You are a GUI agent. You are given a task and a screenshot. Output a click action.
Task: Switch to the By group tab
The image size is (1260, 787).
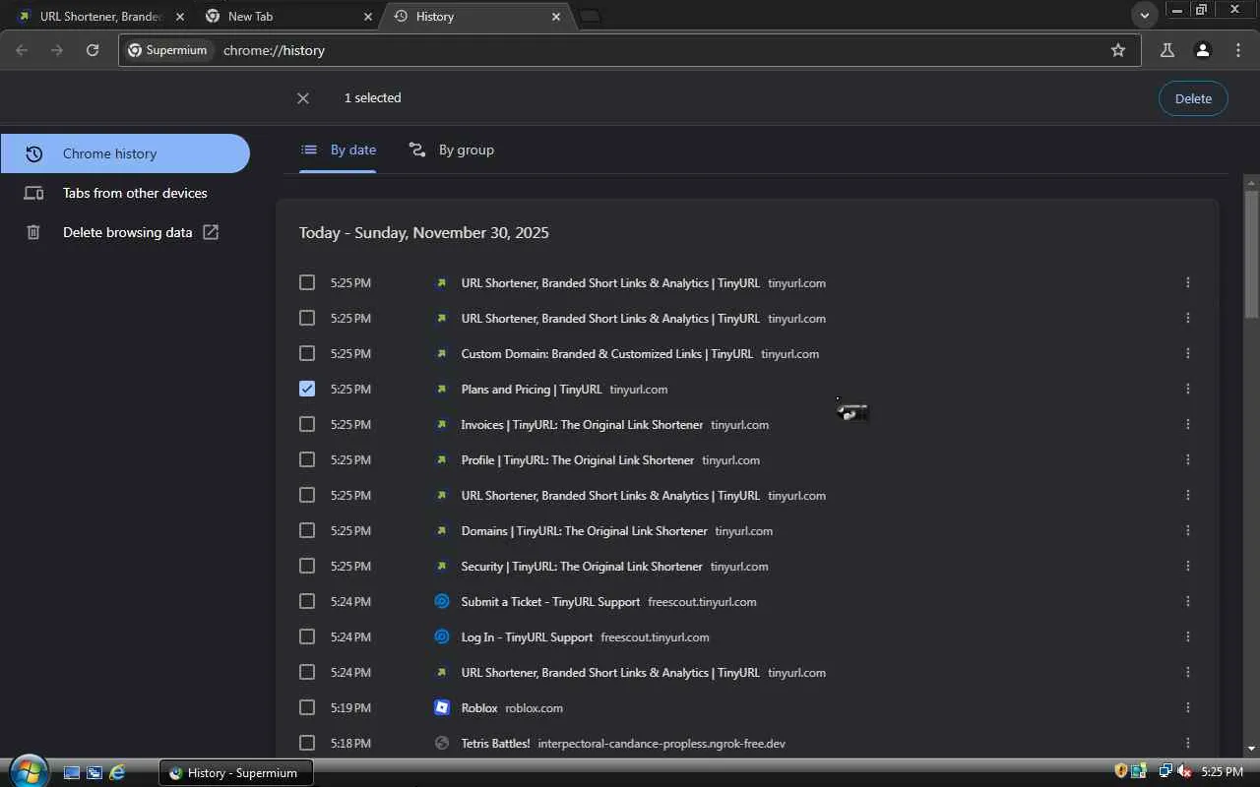click(x=452, y=150)
